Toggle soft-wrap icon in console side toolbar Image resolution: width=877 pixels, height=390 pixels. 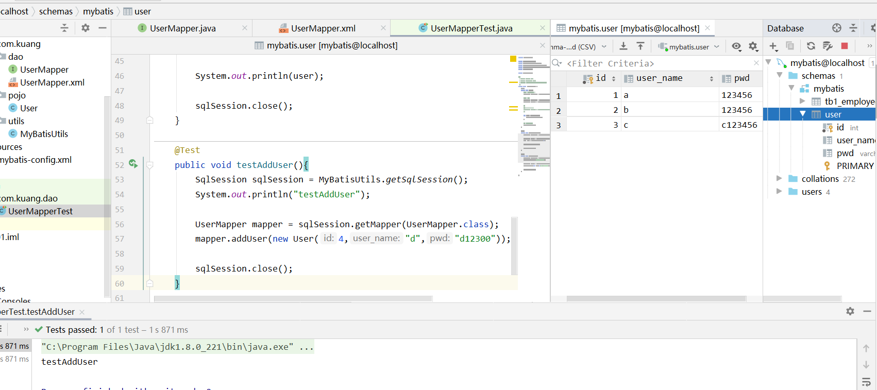point(866,382)
